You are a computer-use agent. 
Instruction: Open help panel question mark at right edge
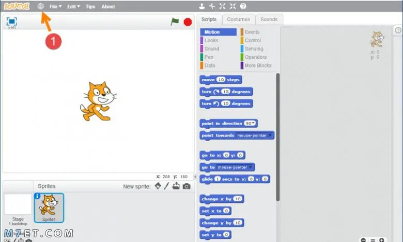[398, 30]
